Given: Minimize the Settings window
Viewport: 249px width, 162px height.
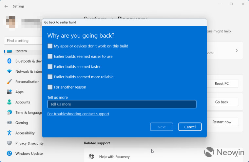Looking at the screenshot, I should point(220,4).
